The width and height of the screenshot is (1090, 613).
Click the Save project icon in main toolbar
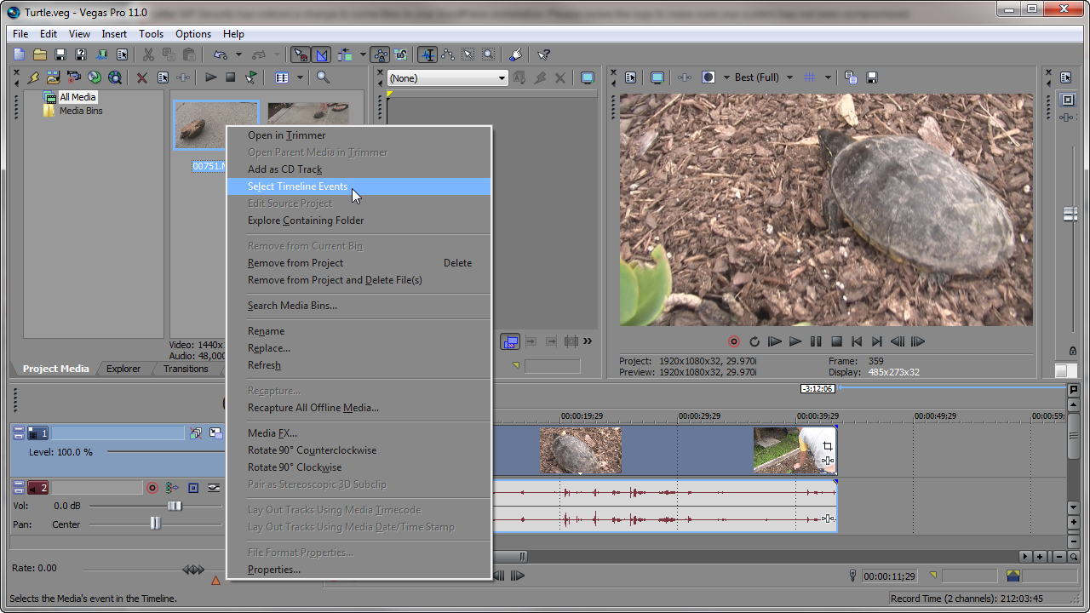60,54
